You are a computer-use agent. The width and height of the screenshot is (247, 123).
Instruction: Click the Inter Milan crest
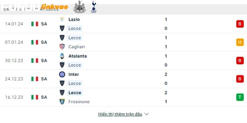[62, 74]
